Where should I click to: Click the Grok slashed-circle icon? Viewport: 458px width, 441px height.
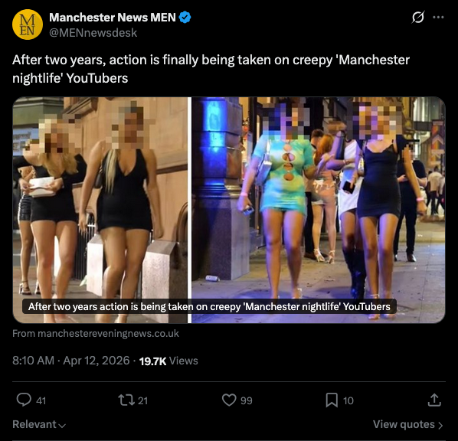coord(418,18)
